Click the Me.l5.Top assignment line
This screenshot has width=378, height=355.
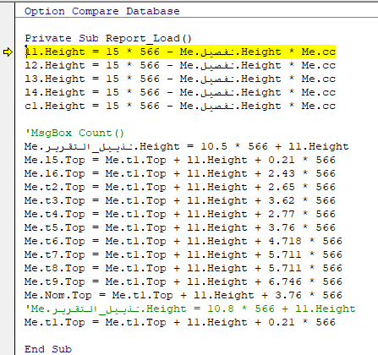180,160
